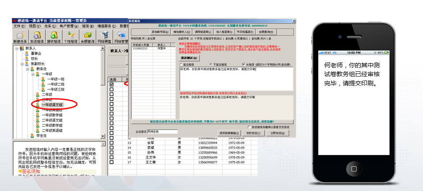Collapse the 张副校长 tree node

pos(22,64)
